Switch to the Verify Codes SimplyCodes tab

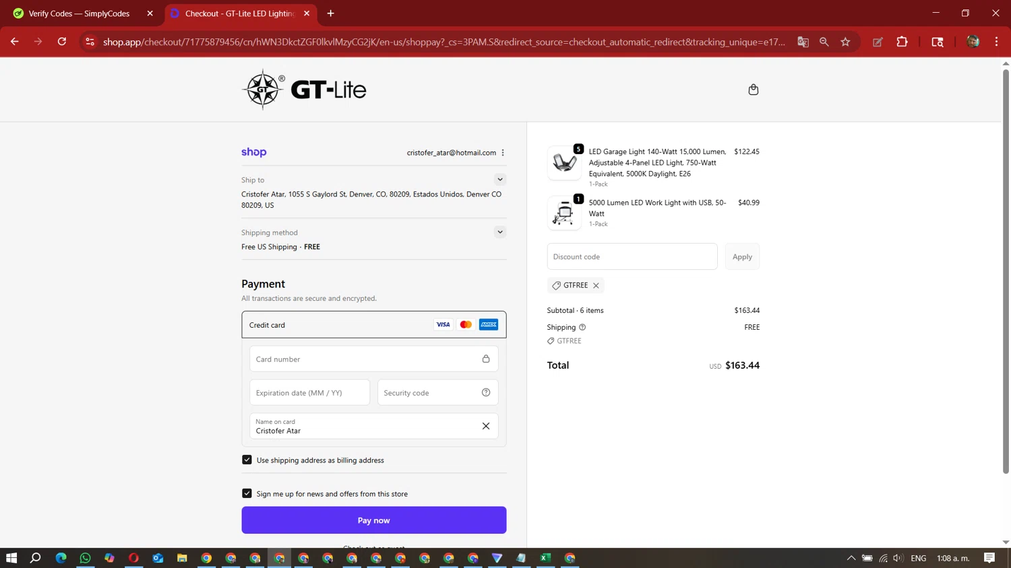point(84,13)
